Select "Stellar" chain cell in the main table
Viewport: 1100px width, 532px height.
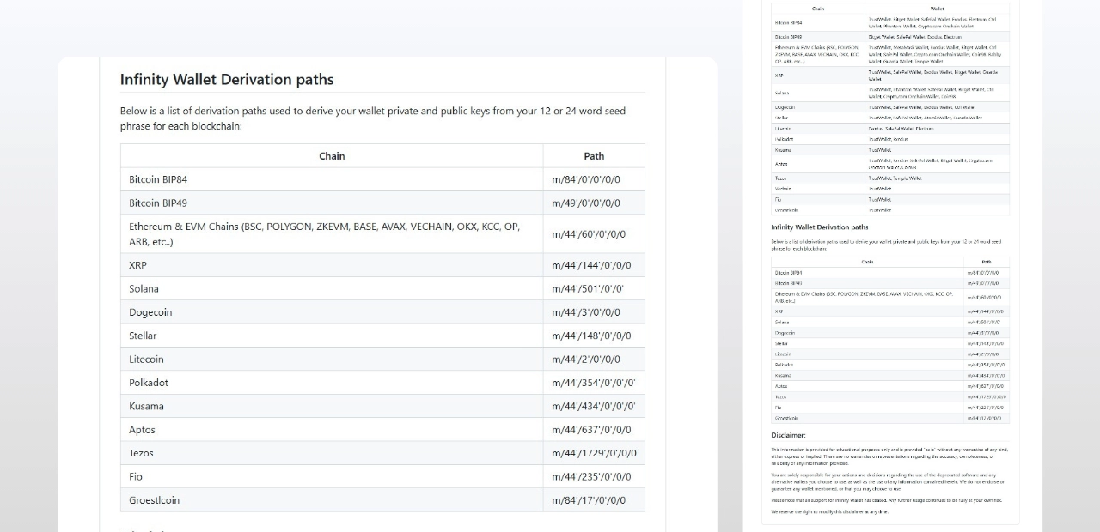click(x=332, y=336)
